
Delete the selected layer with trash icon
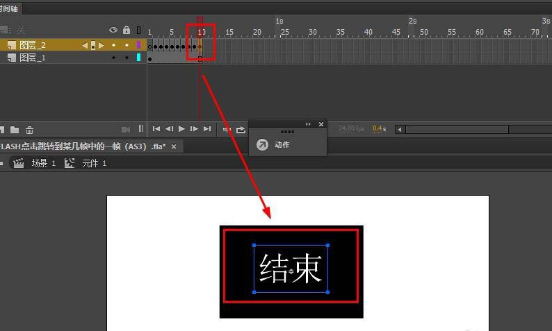[x=30, y=130]
